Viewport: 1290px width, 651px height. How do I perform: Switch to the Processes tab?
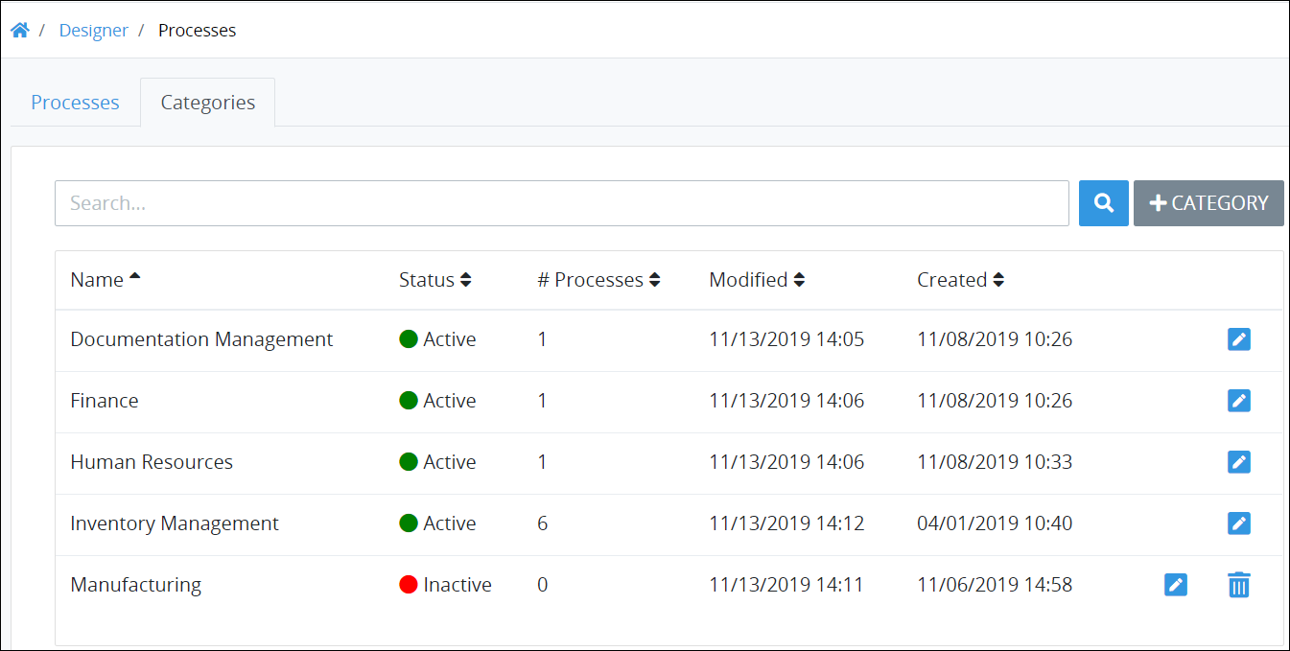[75, 103]
